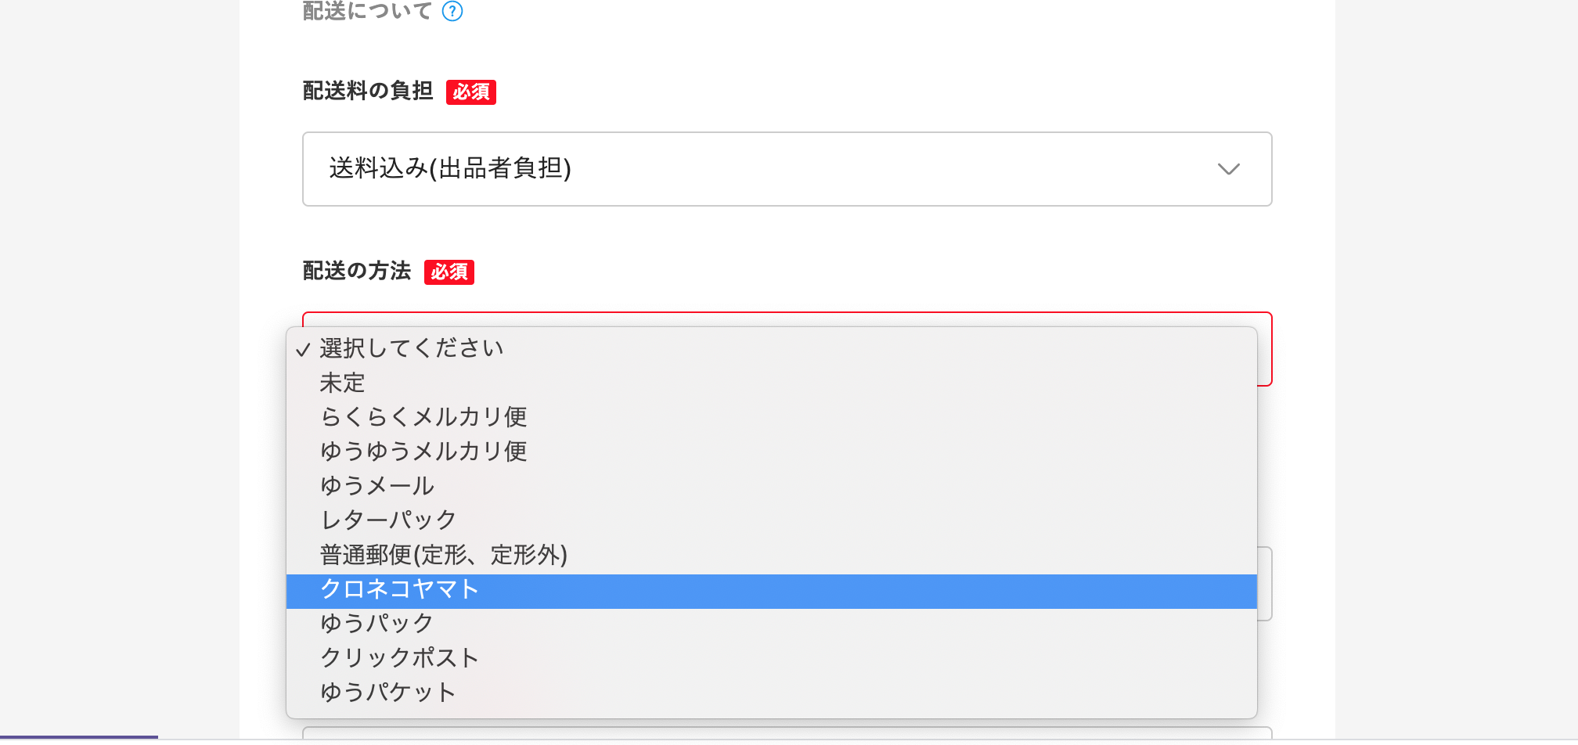Choose 未定 from the shipping list
The height and width of the screenshot is (745, 1578).
pos(772,383)
